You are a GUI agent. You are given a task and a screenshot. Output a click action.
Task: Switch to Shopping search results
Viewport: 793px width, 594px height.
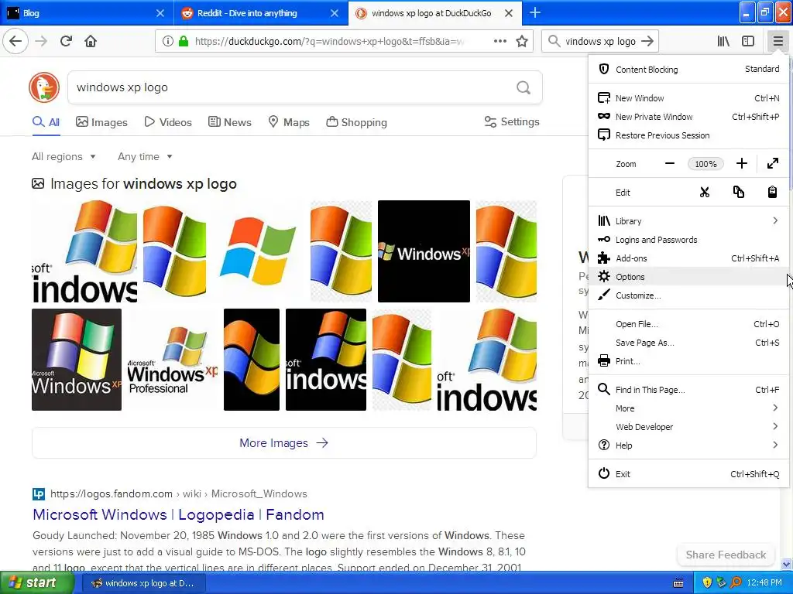pyautogui.click(x=356, y=122)
